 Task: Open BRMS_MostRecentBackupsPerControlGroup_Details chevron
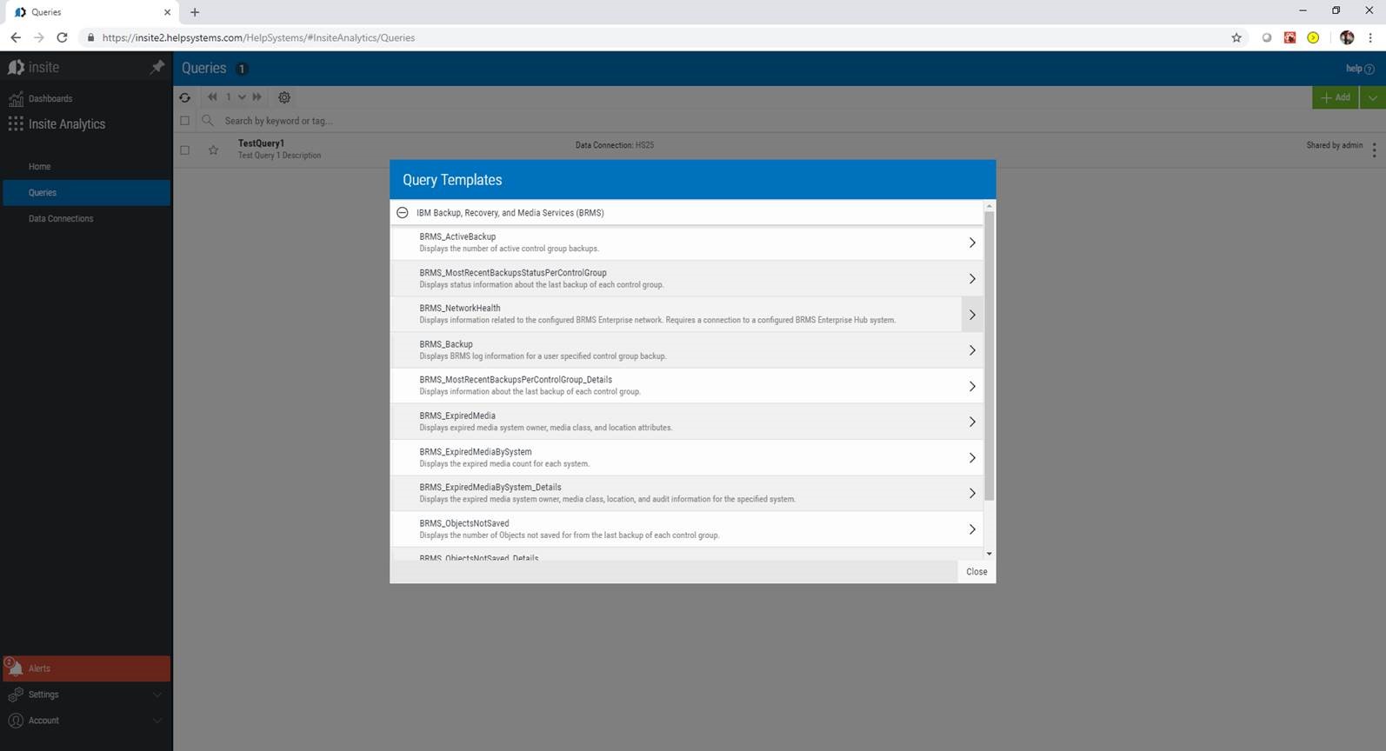pos(972,386)
